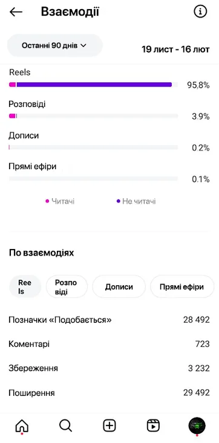Tap the Не читачі purple legend dot
219x443 pixels.
[119, 201]
